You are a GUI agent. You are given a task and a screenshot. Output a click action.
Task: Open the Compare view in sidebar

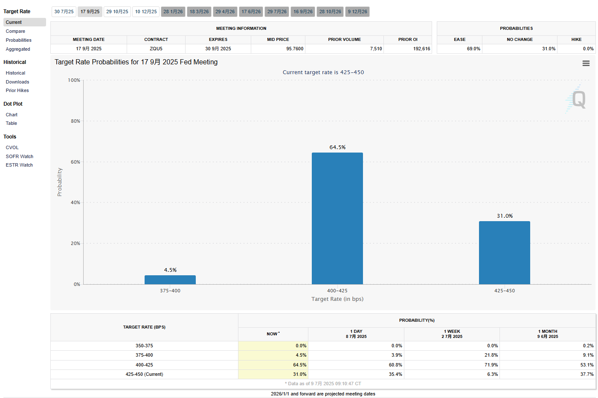click(15, 31)
